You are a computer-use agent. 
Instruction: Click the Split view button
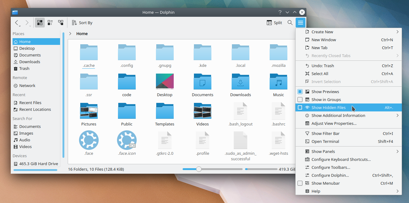pos(274,23)
